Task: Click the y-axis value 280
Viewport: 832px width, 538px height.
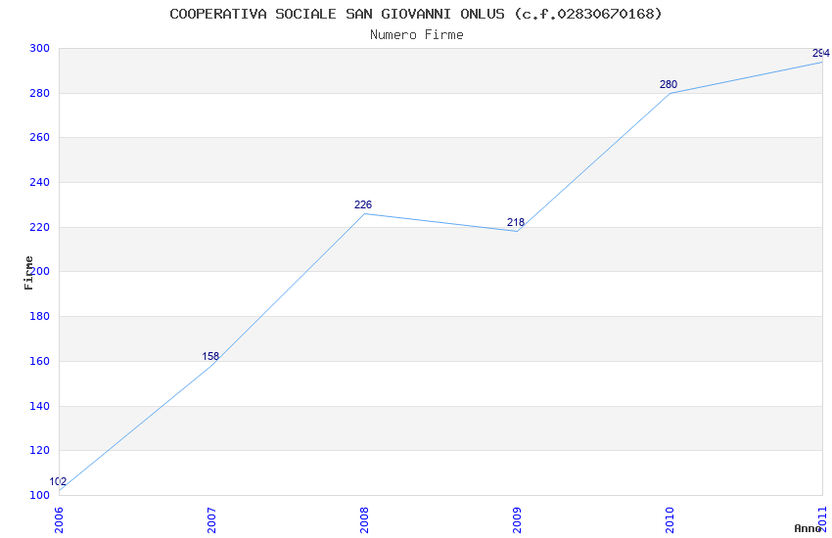Action: [x=40, y=93]
